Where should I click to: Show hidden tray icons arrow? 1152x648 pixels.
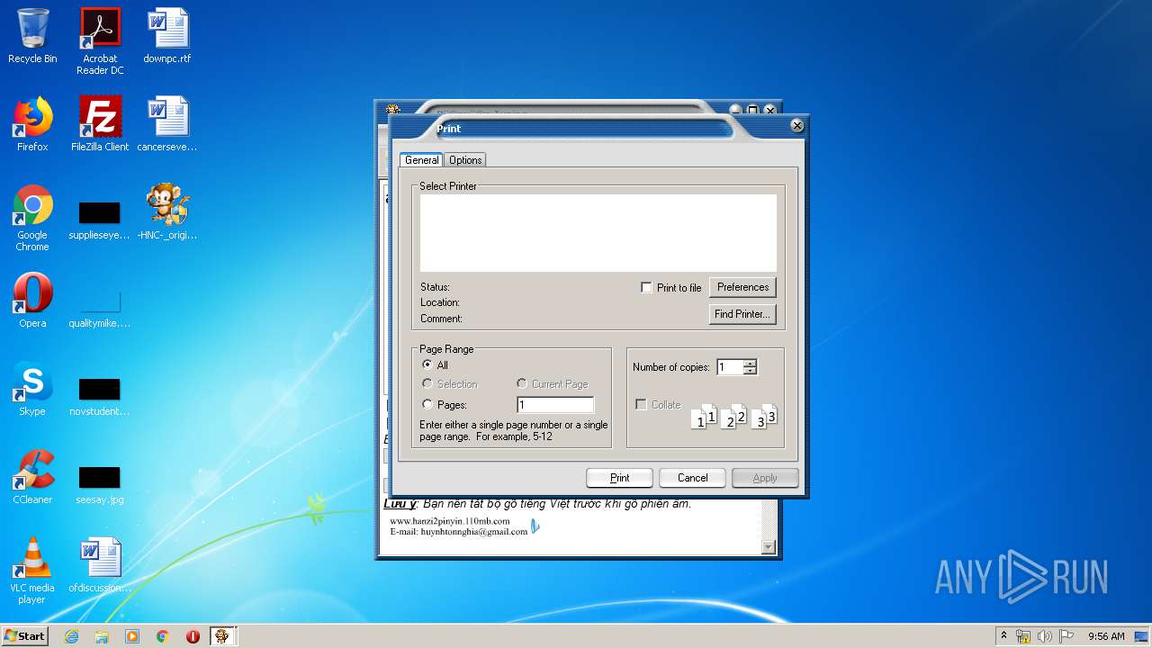click(1003, 636)
